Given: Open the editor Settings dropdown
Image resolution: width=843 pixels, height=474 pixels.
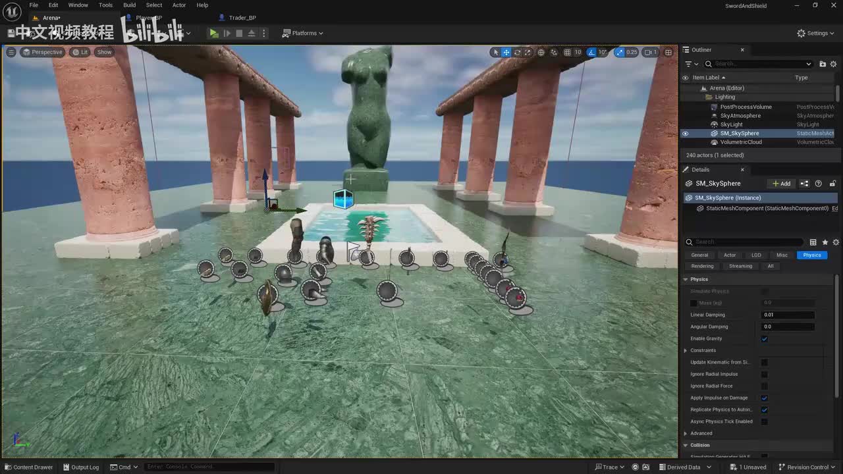Looking at the screenshot, I should point(816,33).
